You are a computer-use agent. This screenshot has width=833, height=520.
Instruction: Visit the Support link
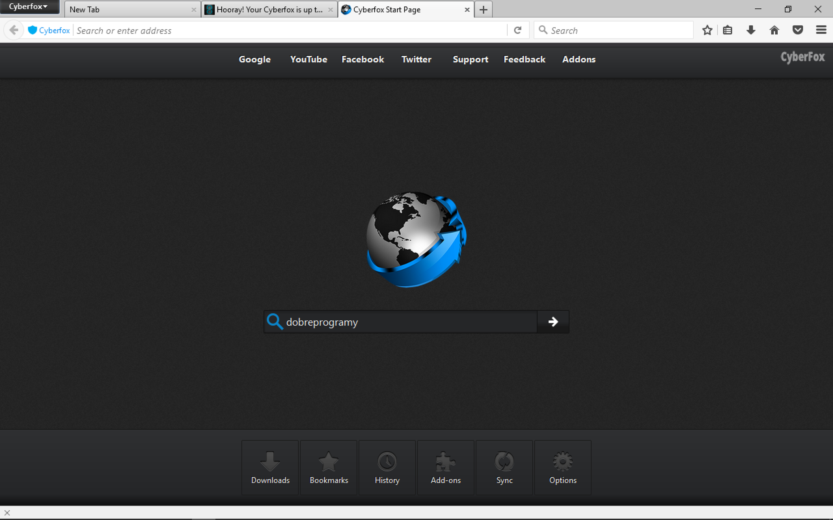[470, 60]
